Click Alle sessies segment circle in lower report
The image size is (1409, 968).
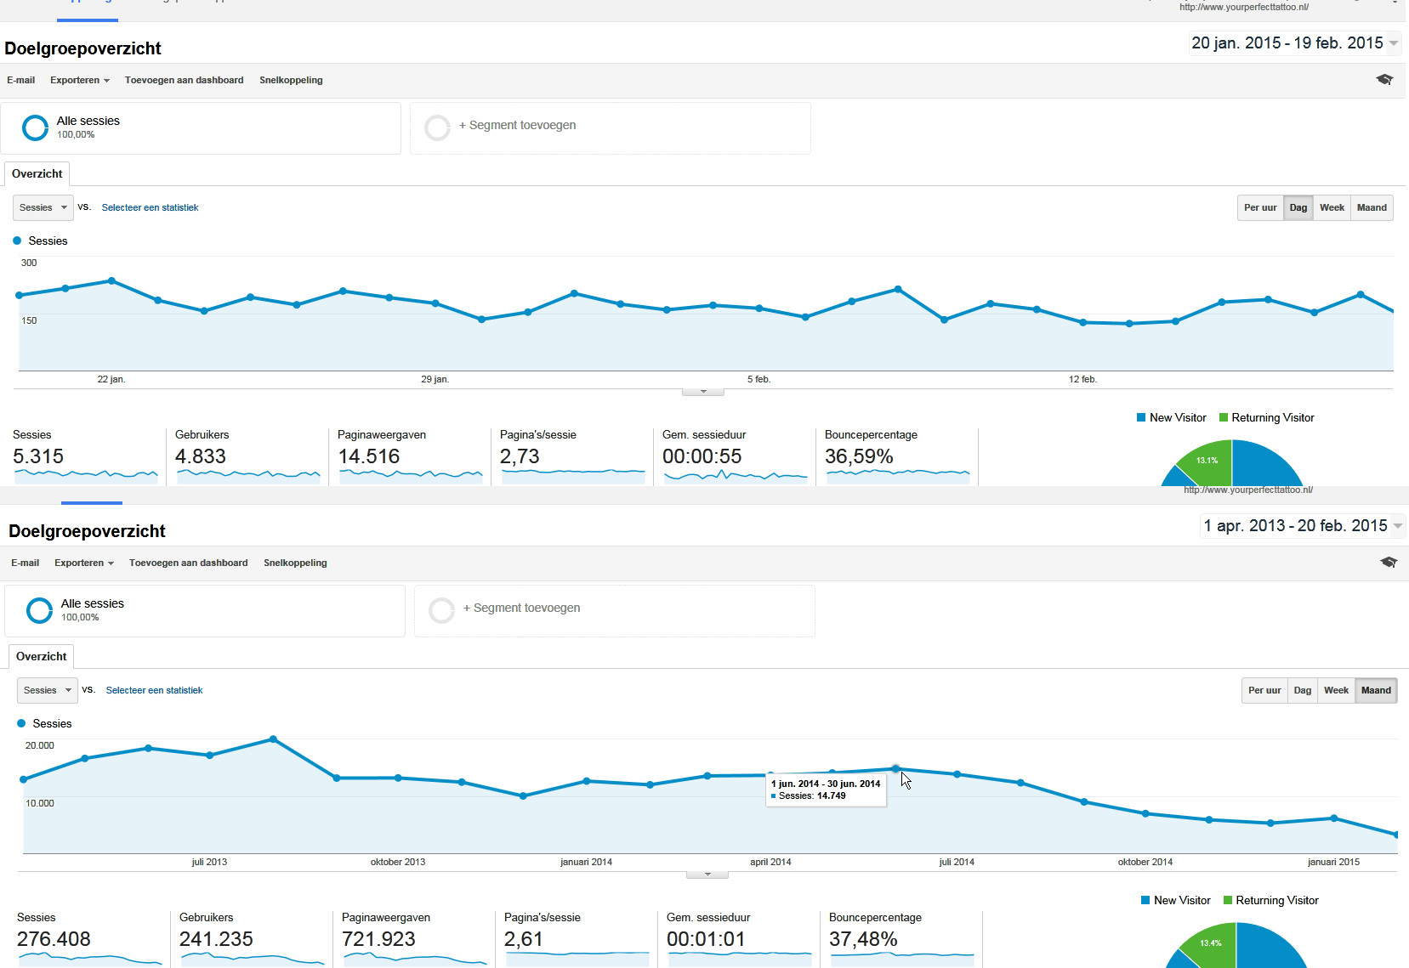pos(39,610)
